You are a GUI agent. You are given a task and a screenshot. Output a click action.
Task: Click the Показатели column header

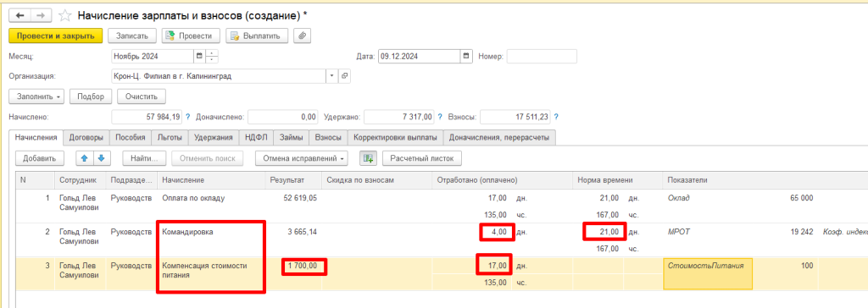pos(687,179)
